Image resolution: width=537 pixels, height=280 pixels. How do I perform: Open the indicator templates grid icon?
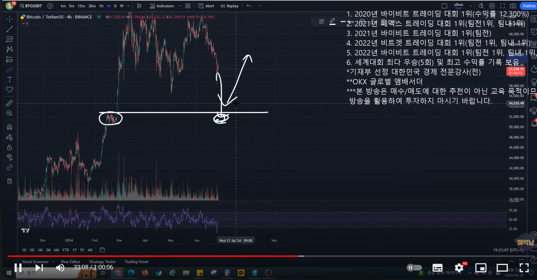[188, 6]
